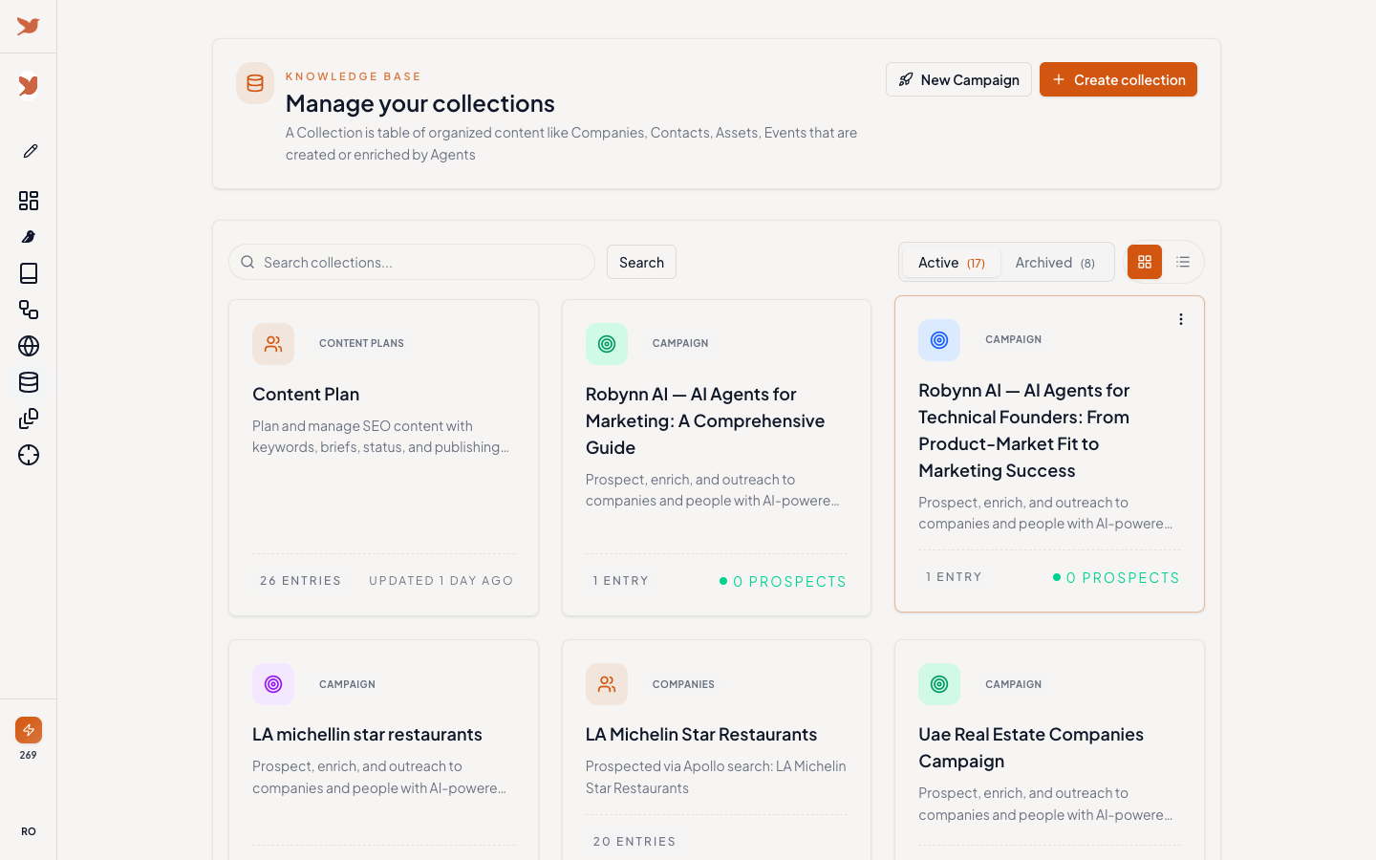Viewport: 1376px width, 860px height.
Task: Select the Knowledge Base database icon
Action: (x=29, y=382)
